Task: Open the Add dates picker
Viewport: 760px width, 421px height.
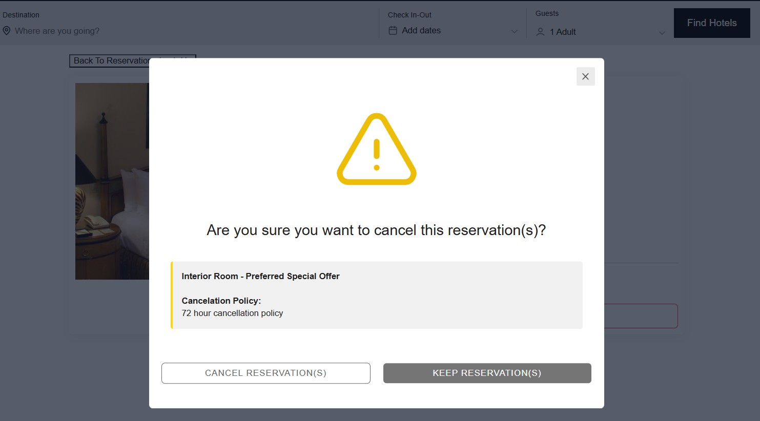Action: click(x=421, y=31)
